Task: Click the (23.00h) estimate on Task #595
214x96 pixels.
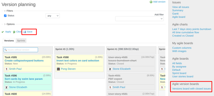Action: [x=46, y=57]
